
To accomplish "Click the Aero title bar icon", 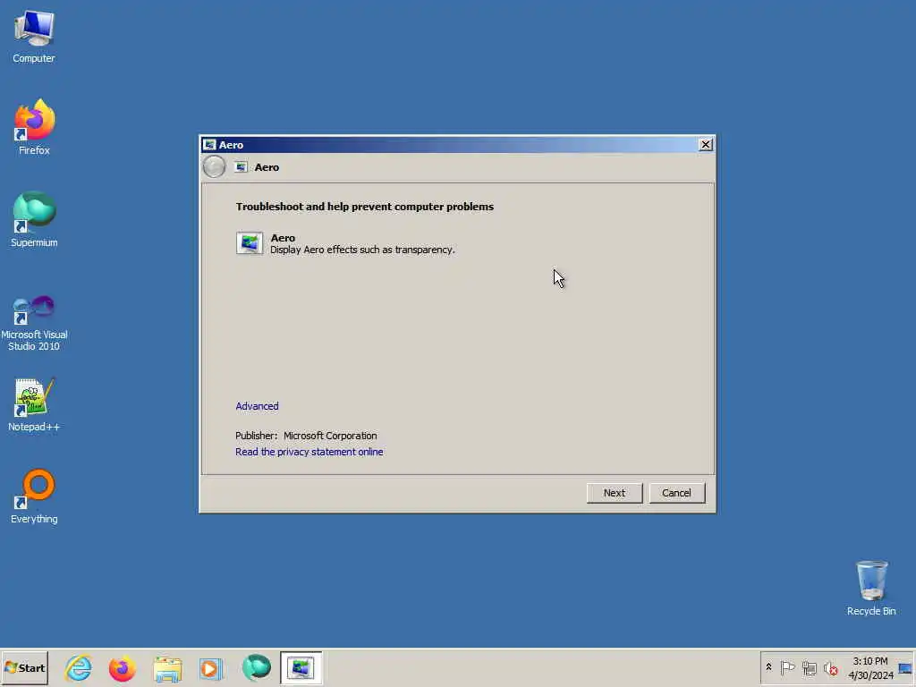I will pyautogui.click(x=209, y=144).
